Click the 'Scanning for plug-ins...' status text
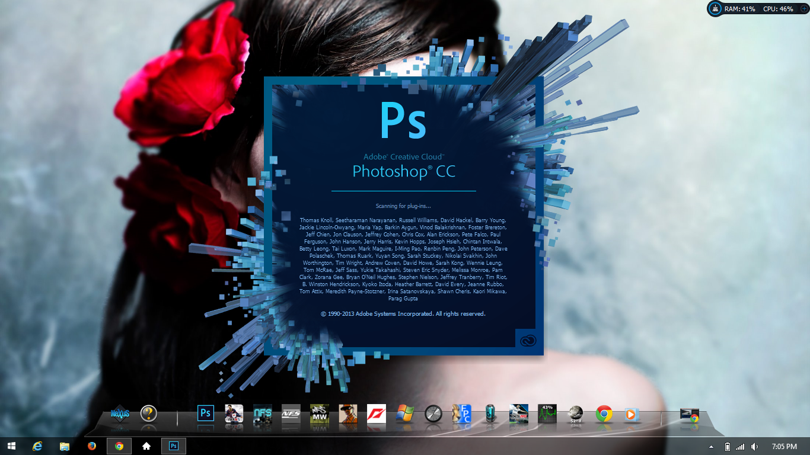The image size is (810, 455). click(403, 206)
